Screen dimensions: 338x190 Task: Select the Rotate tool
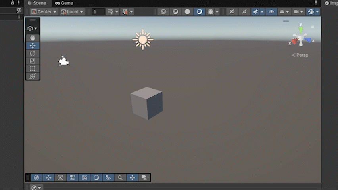[x=33, y=53]
